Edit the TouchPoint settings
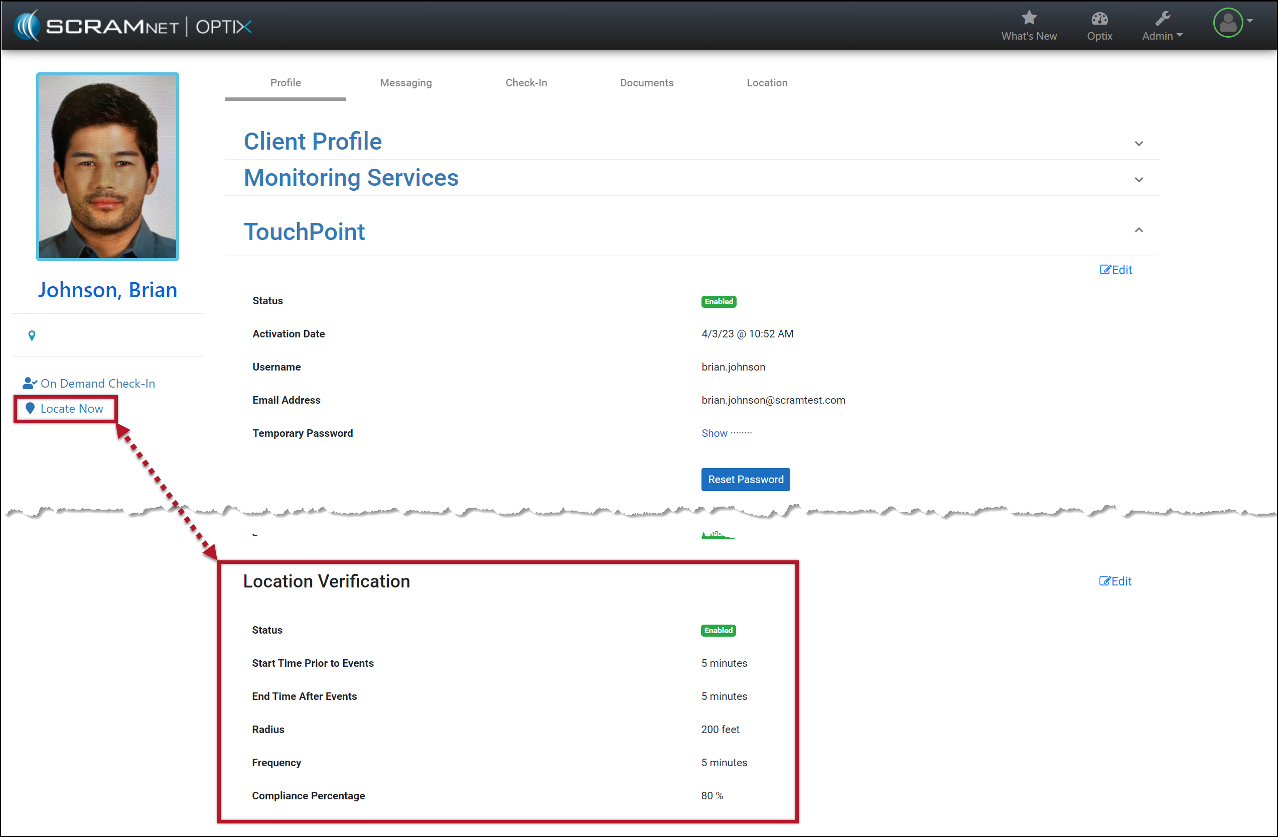The image size is (1278, 837). [1115, 270]
